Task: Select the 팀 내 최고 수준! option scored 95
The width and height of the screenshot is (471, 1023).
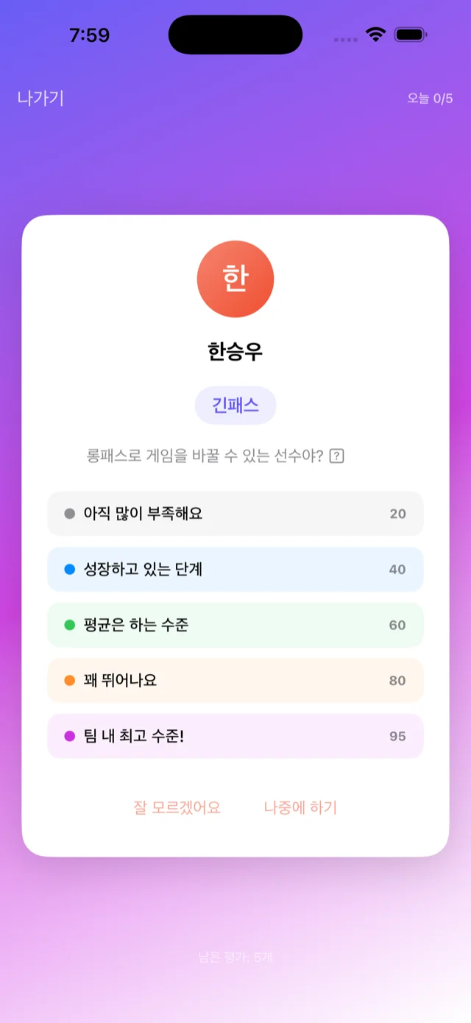Action: pyautogui.click(x=235, y=736)
